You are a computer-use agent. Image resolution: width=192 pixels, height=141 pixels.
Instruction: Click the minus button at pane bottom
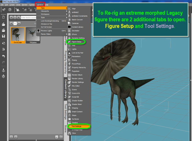click(x=16, y=137)
